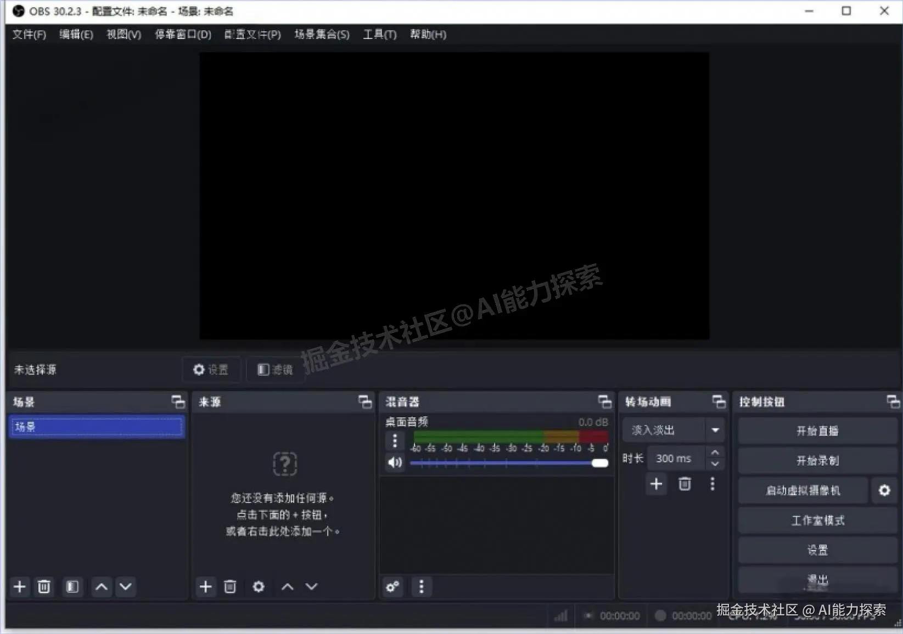
Task: Adjust the desktop audio volume slider
Action: pyautogui.click(x=600, y=462)
